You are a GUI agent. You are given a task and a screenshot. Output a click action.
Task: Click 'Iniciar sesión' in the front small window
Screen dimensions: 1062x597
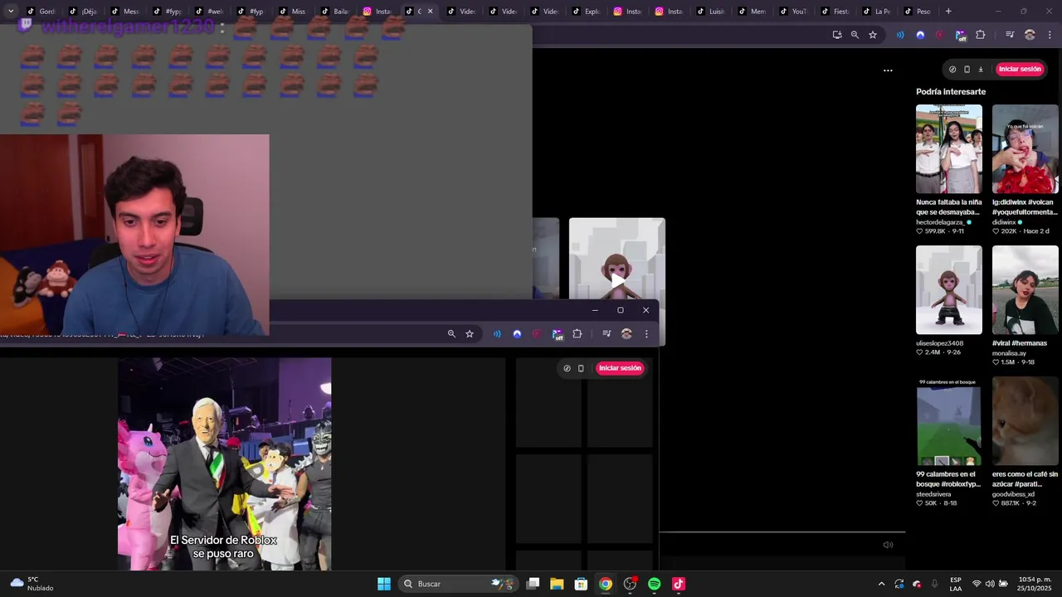[620, 368]
